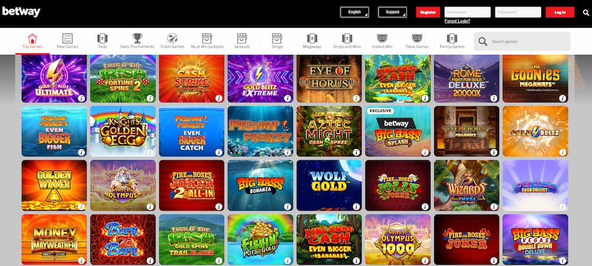
Task: Click the Search games input box
Action: (x=522, y=41)
